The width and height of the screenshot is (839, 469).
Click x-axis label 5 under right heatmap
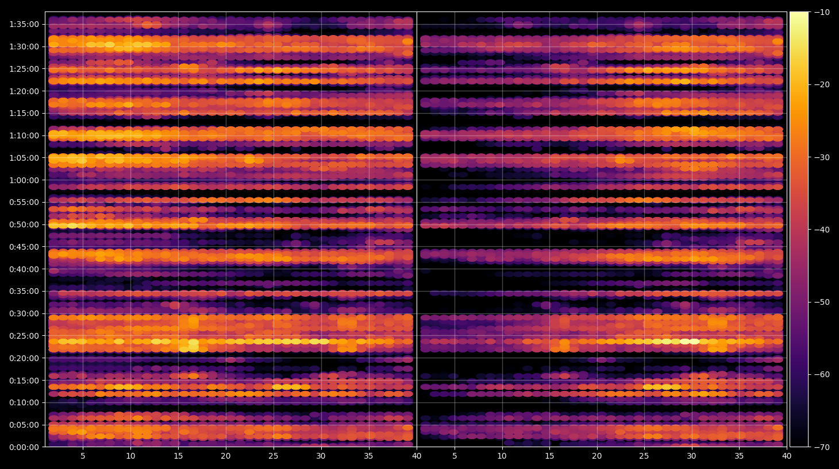tap(455, 456)
